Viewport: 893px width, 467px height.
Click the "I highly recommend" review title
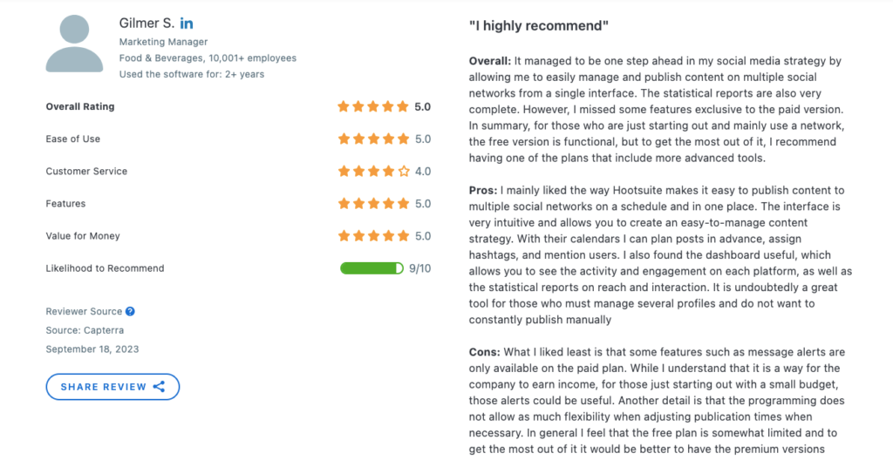[539, 25]
